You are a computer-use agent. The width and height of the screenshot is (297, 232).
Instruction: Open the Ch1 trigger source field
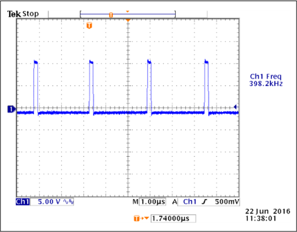click(189, 202)
